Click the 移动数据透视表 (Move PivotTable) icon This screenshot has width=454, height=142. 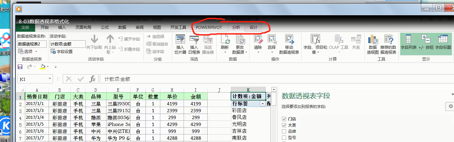pos(289,40)
